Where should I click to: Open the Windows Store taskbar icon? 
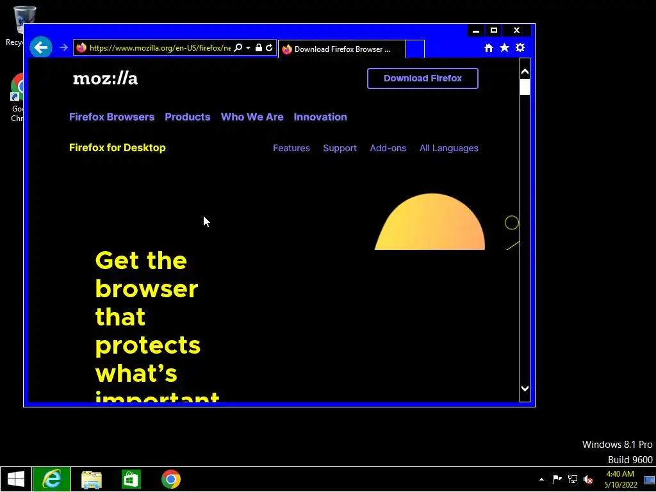pyautogui.click(x=131, y=479)
